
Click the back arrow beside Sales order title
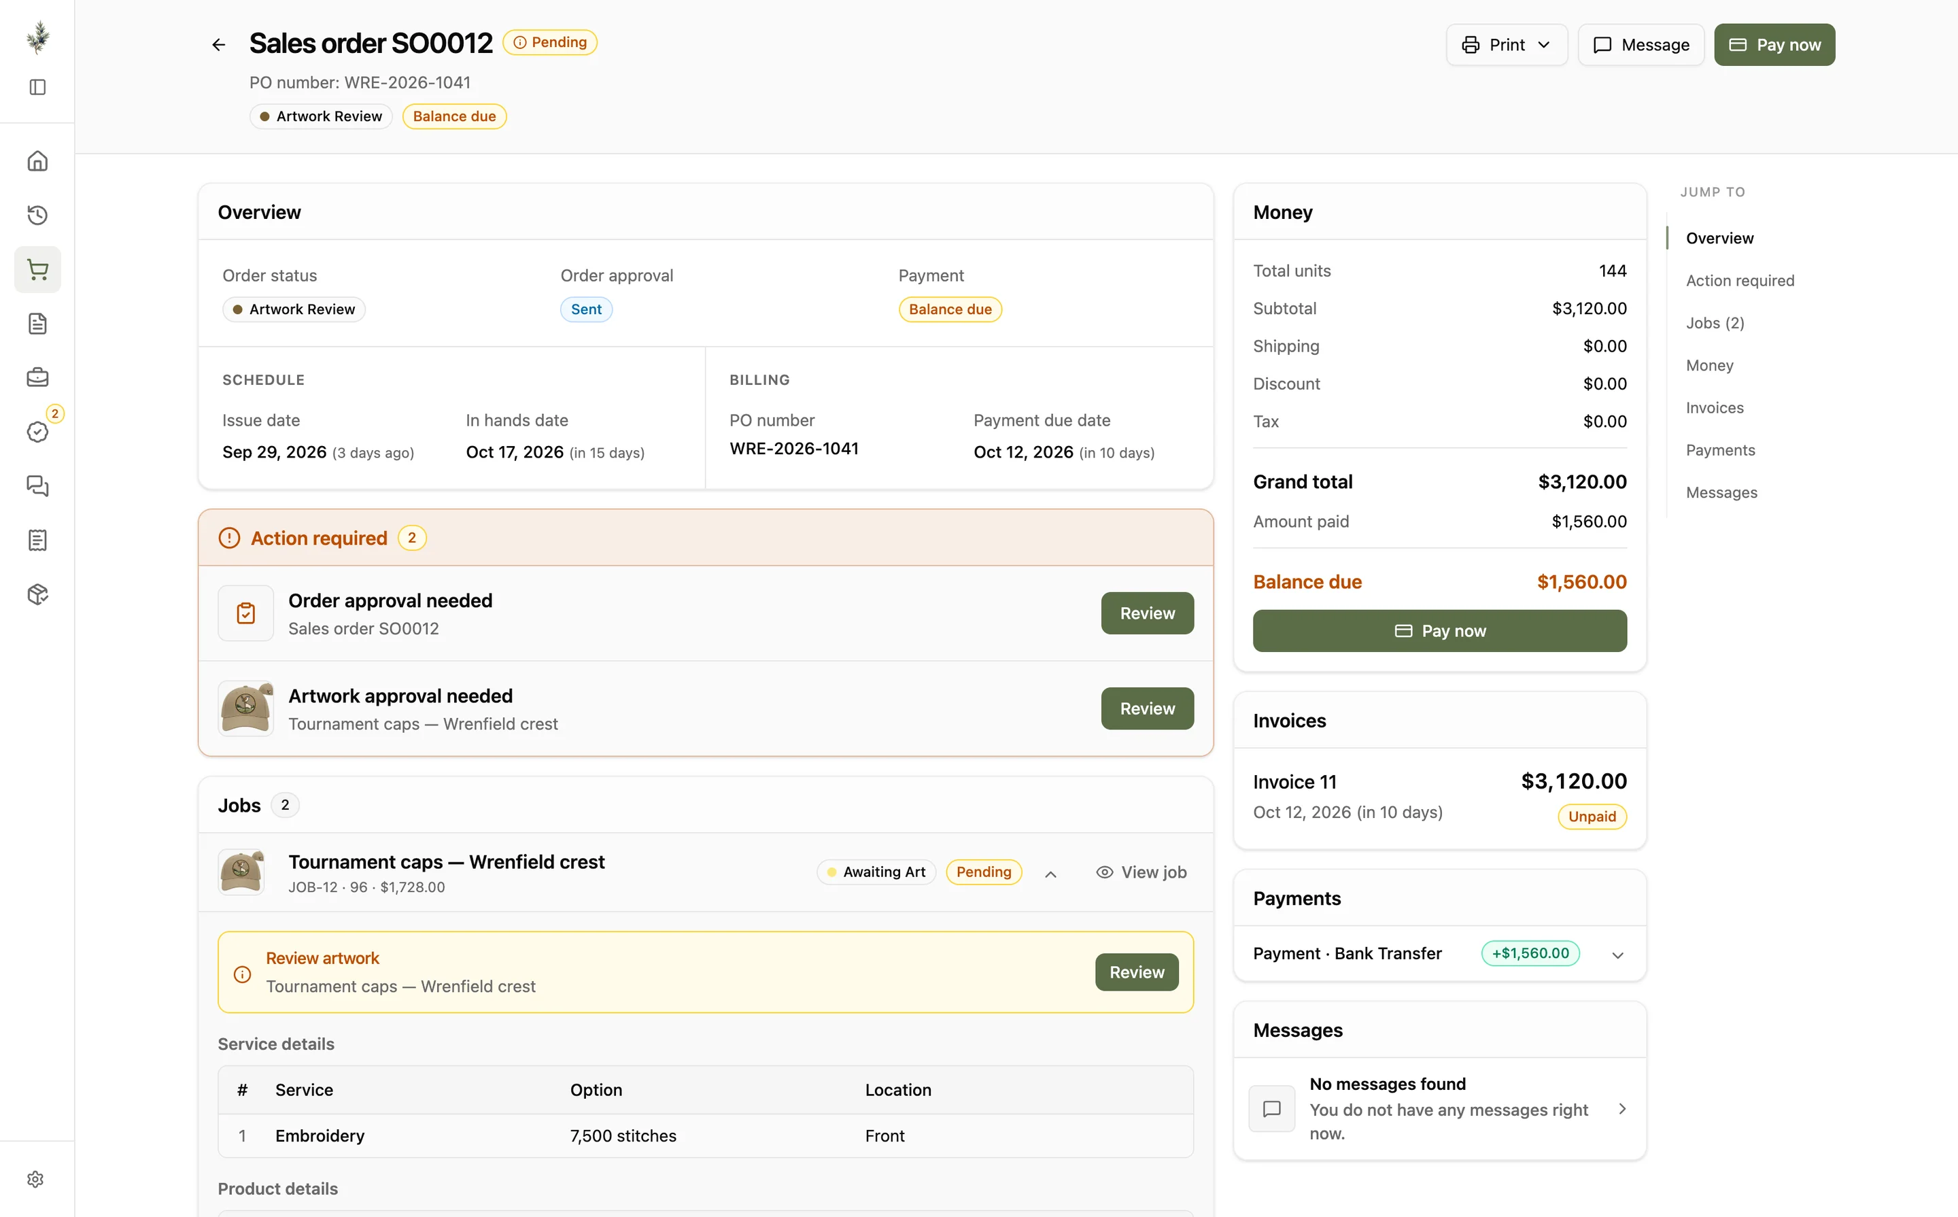tap(218, 44)
